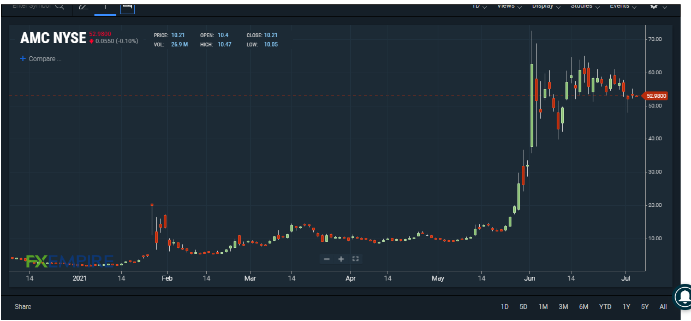The image size is (691, 321).
Task: Click the VOL value 26.9 M
Action: point(180,44)
